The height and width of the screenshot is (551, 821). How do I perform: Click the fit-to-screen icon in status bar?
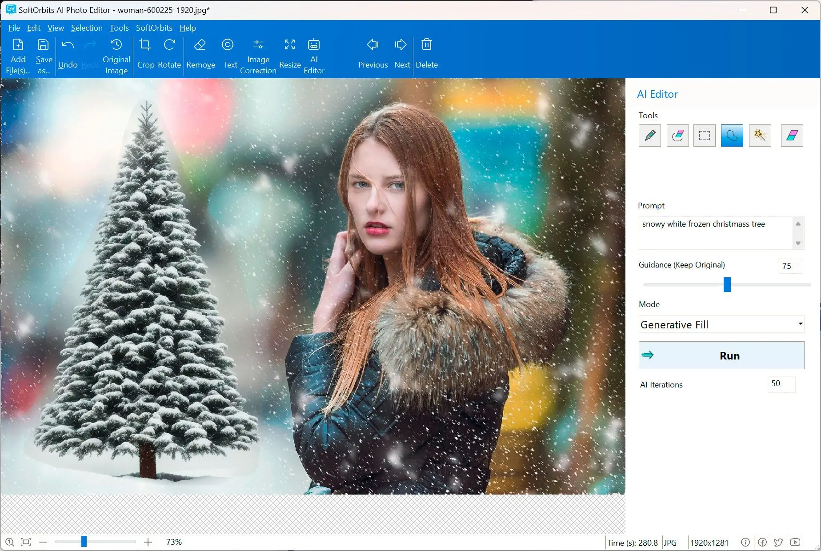pos(26,542)
